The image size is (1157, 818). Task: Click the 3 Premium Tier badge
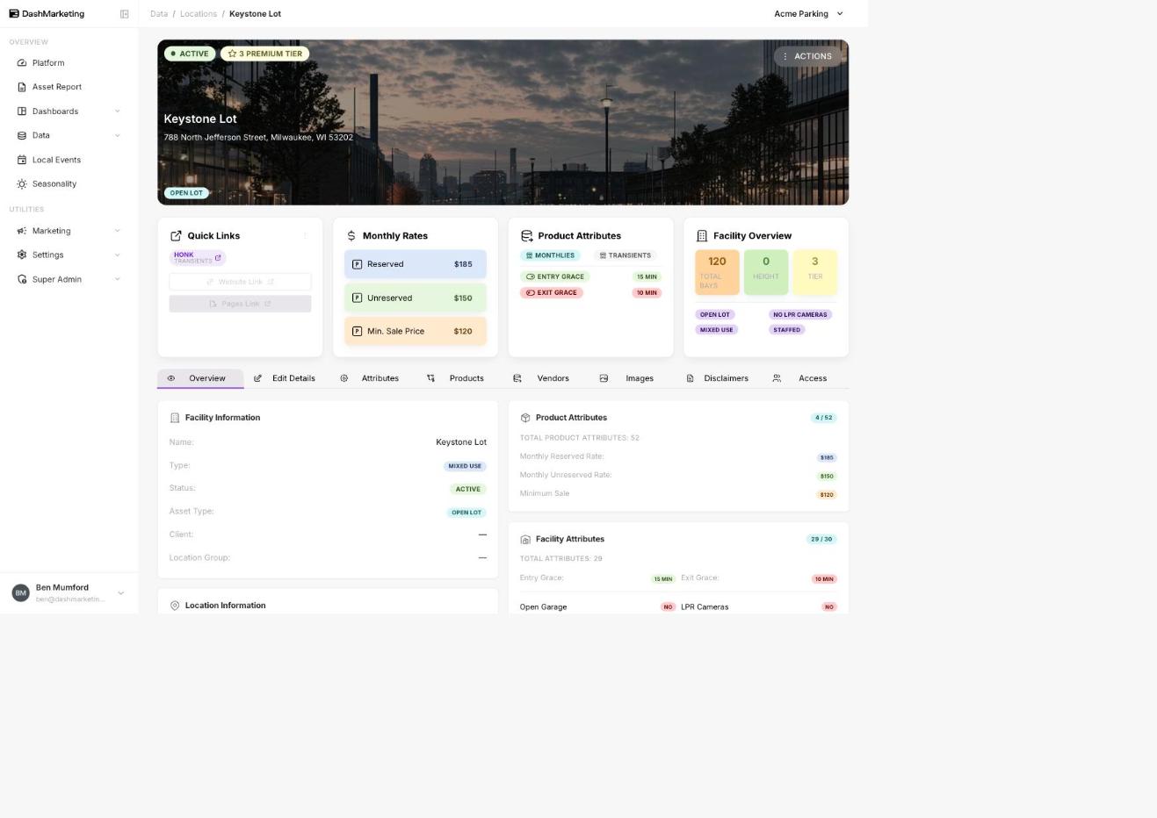pyautogui.click(x=264, y=54)
